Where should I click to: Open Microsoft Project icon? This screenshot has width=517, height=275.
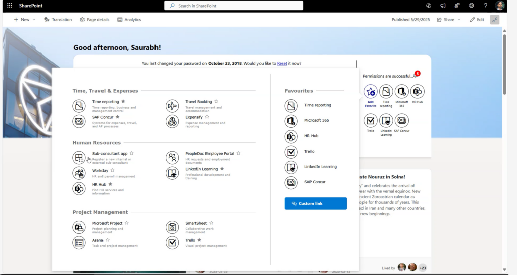coord(79,227)
